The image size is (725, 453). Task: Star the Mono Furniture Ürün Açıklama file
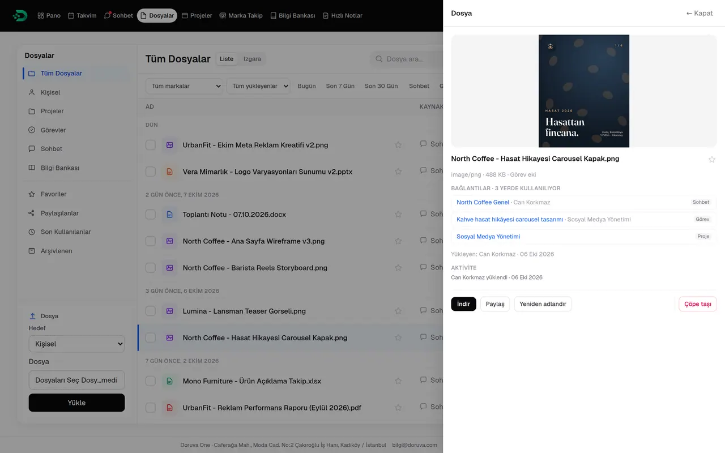click(398, 381)
